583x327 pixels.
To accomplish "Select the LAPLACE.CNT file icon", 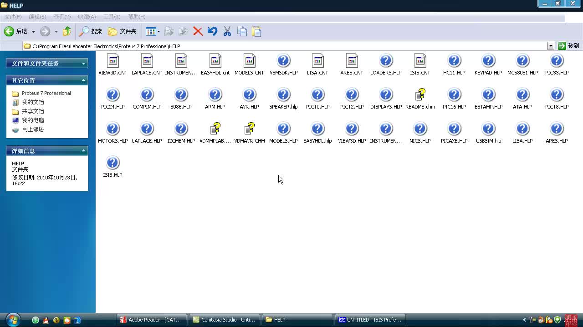I will tap(147, 61).
